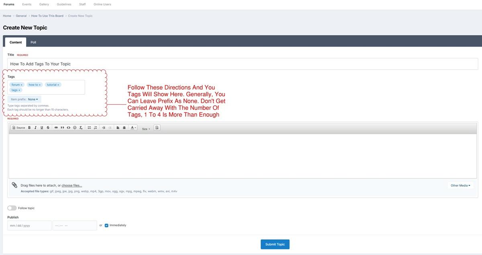Remove the 'tutorial' tag
This screenshot has width=482, height=255.
point(58,85)
